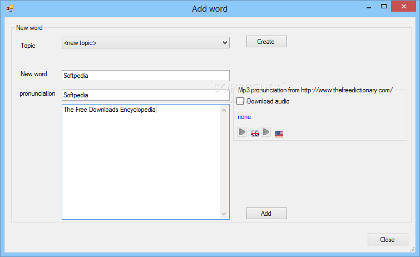Click the blue 'none' link
This screenshot has height=257, width=420.
coord(244,117)
